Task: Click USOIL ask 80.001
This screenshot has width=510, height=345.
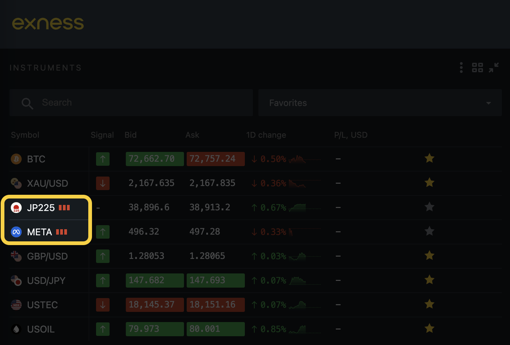Action: [216, 329]
